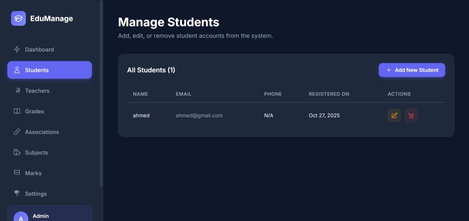Click the Registered On column header
The width and height of the screenshot is (469, 221).
[x=329, y=94]
